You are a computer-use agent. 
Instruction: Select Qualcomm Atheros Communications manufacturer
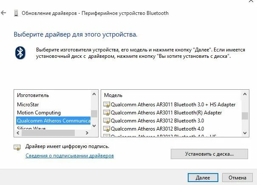point(54,121)
